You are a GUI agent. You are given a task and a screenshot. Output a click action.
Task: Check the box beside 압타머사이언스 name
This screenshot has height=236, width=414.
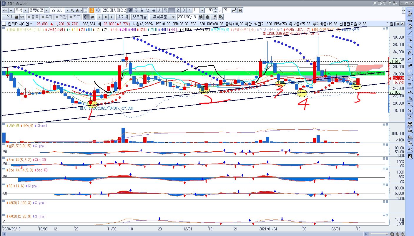[x=4, y=24]
